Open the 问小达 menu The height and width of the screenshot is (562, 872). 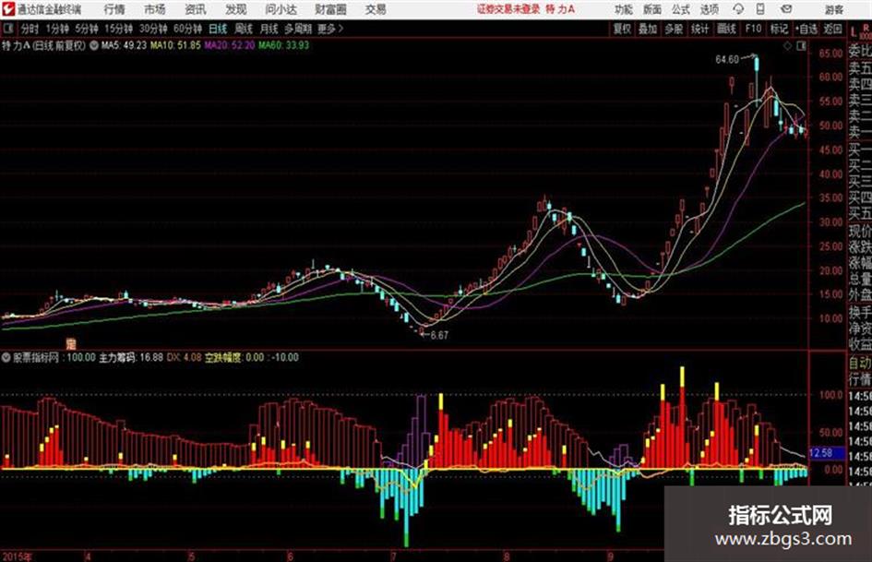(x=281, y=9)
